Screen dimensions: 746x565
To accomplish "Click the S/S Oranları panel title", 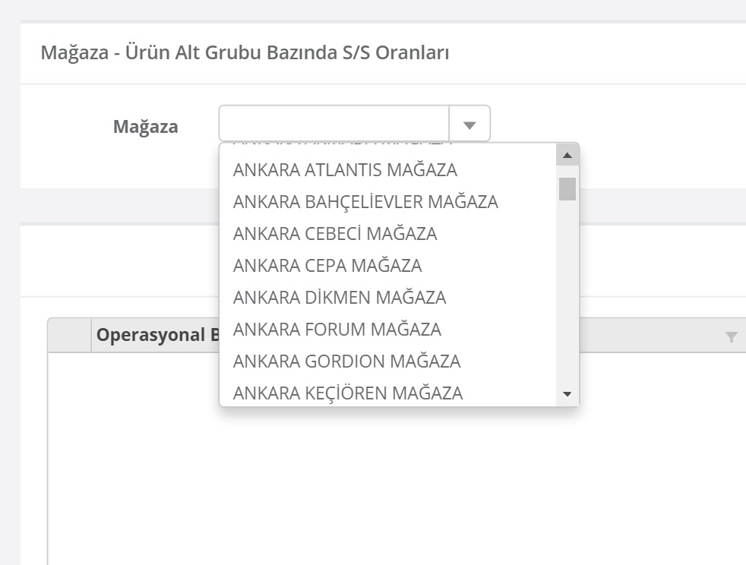I will 245,53.
